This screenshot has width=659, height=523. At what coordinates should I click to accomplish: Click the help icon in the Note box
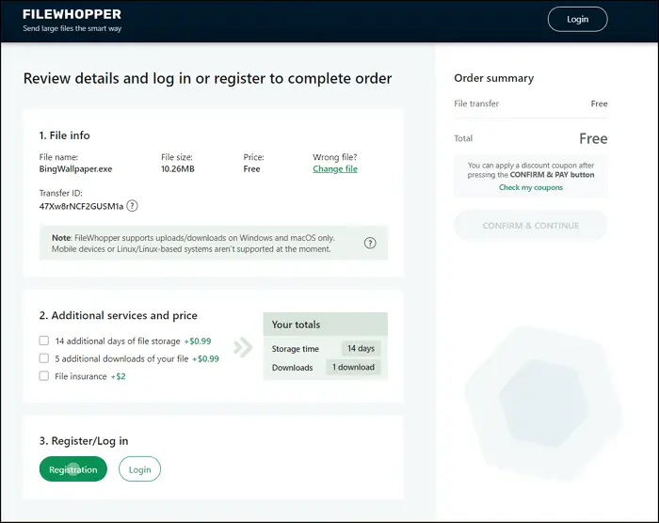pyautogui.click(x=370, y=243)
